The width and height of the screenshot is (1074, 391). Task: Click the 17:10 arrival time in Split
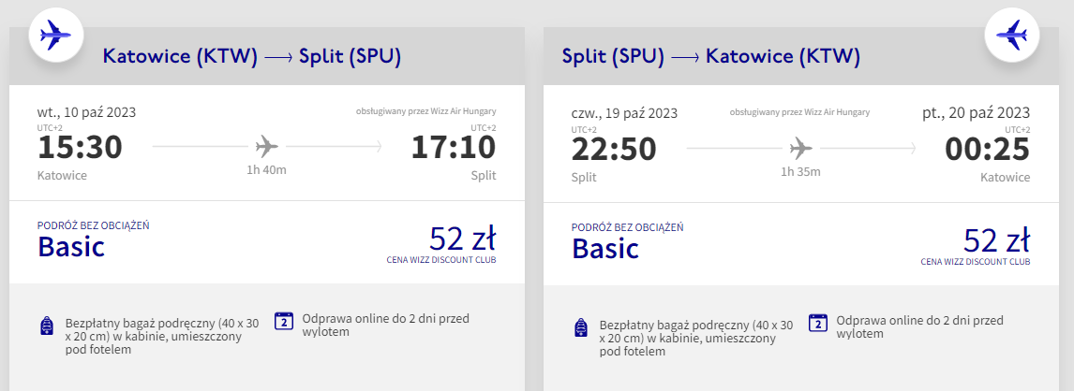click(x=454, y=148)
